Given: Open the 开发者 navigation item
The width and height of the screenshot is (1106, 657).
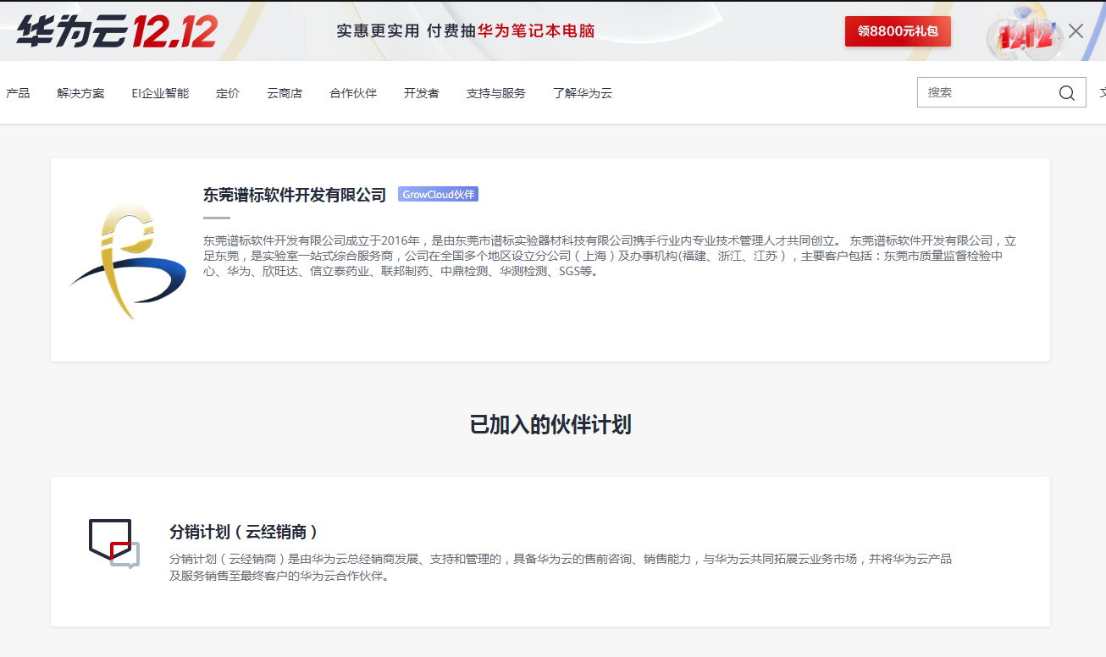Looking at the screenshot, I should (422, 93).
